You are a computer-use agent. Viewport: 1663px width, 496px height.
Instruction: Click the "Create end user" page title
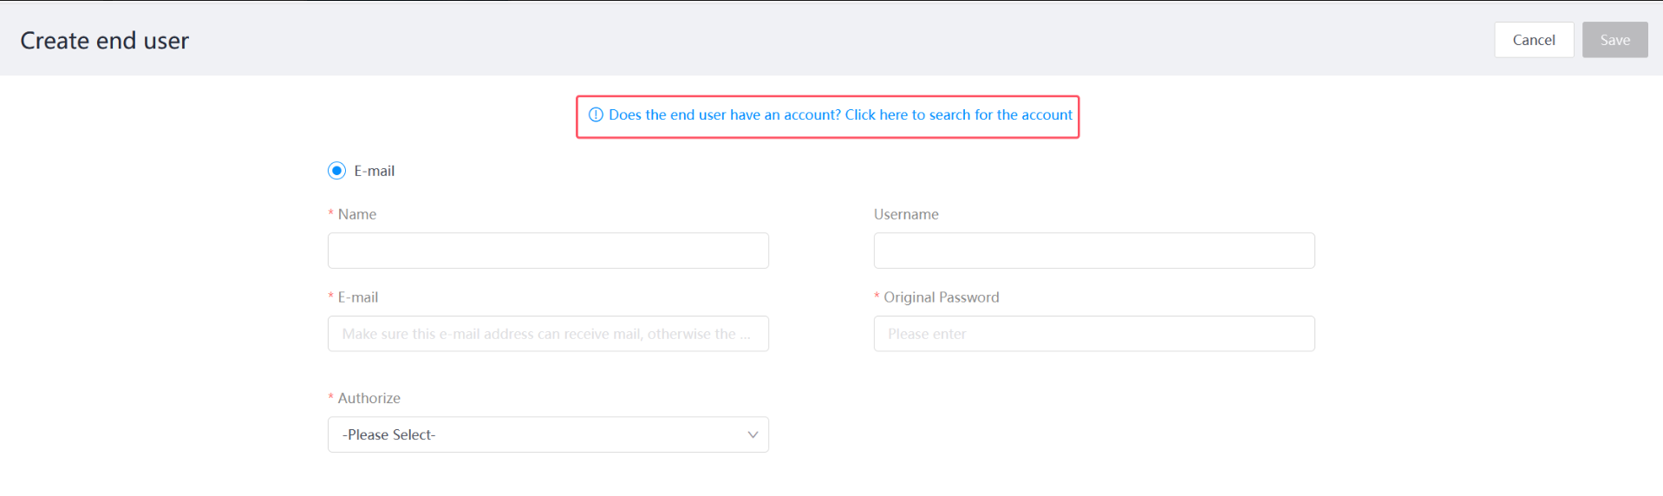(104, 41)
